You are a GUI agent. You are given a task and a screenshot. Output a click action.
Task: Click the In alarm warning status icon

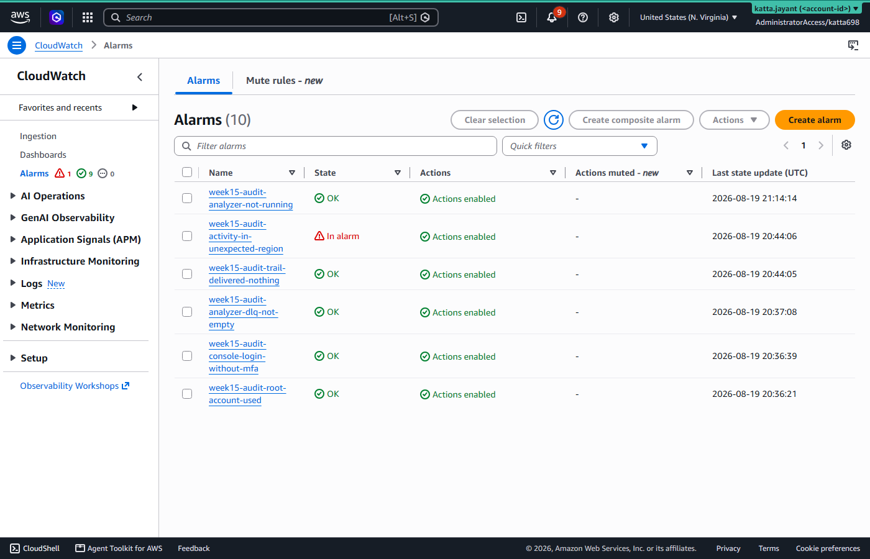tap(319, 236)
